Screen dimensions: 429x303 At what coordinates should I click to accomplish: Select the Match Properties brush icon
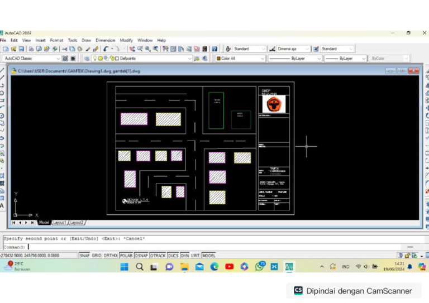coord(88,49)
